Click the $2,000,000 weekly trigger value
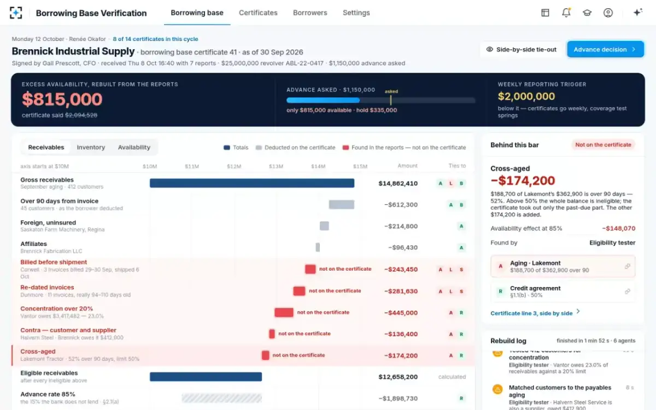The width and height of the screenshot is (656, 410). (x=526, y=96)
